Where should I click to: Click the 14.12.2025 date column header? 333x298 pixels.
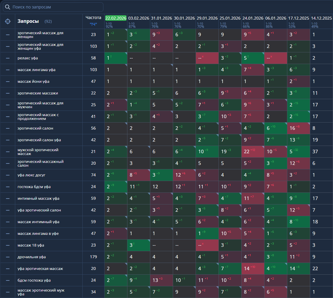(321, 18)
